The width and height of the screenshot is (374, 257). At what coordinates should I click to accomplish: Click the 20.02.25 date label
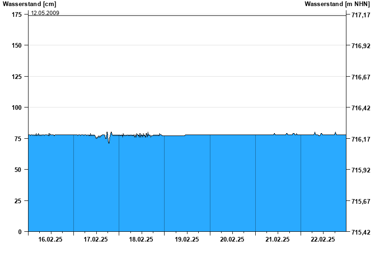[x=232, y=239]
